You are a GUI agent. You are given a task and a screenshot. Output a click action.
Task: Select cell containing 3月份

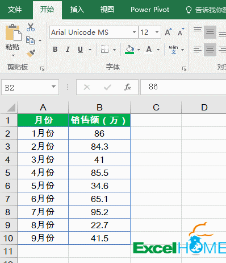[43, 159]
